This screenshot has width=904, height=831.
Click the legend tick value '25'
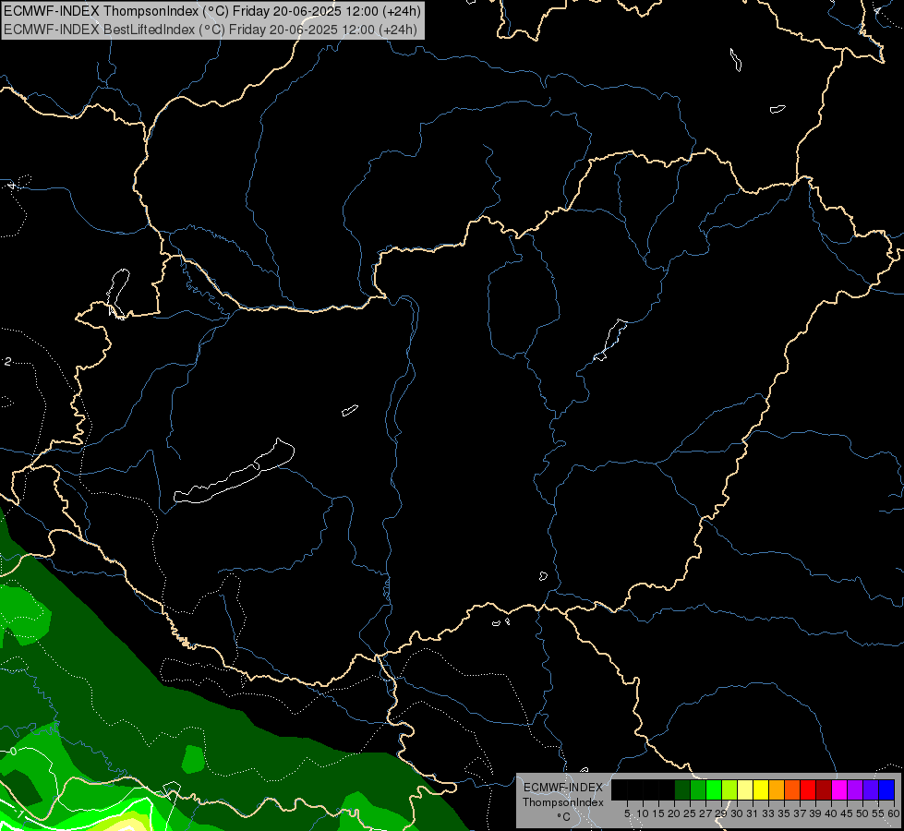(690, 813)
